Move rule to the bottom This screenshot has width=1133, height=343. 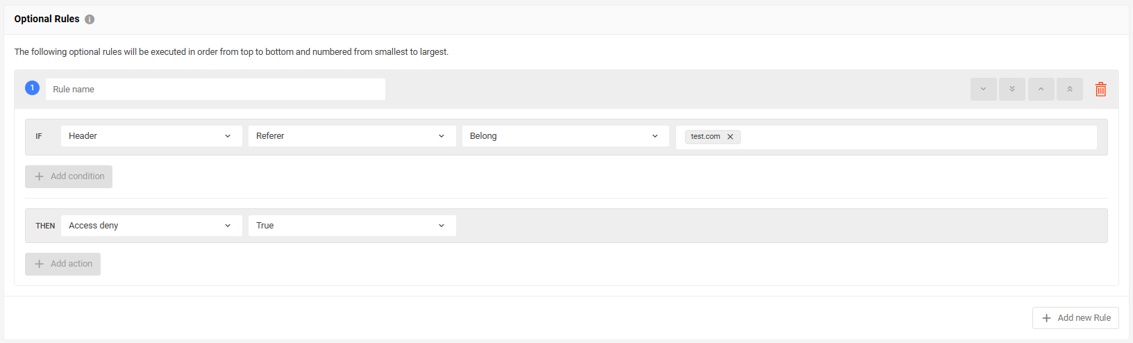[1012, 89]
